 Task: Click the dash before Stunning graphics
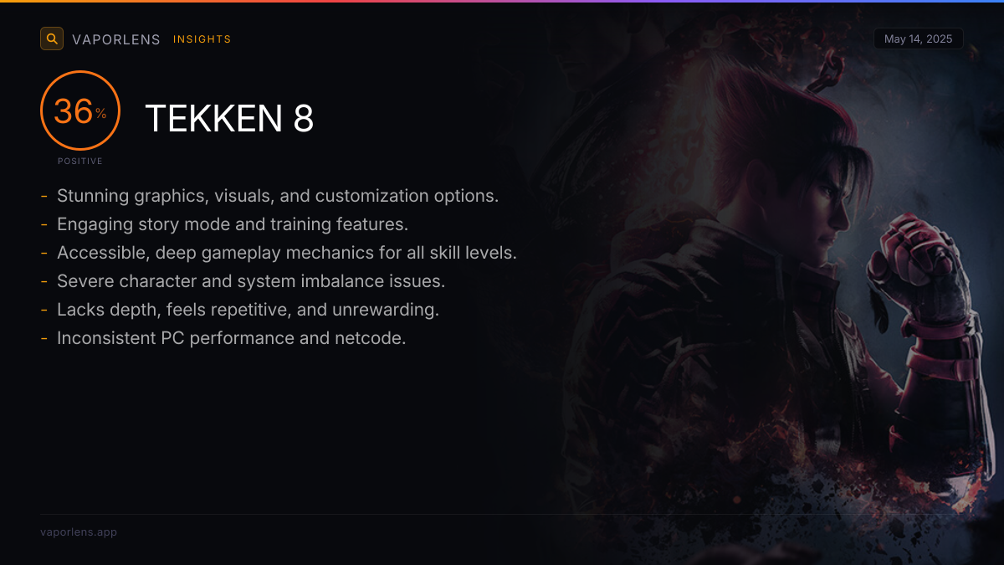44,197
